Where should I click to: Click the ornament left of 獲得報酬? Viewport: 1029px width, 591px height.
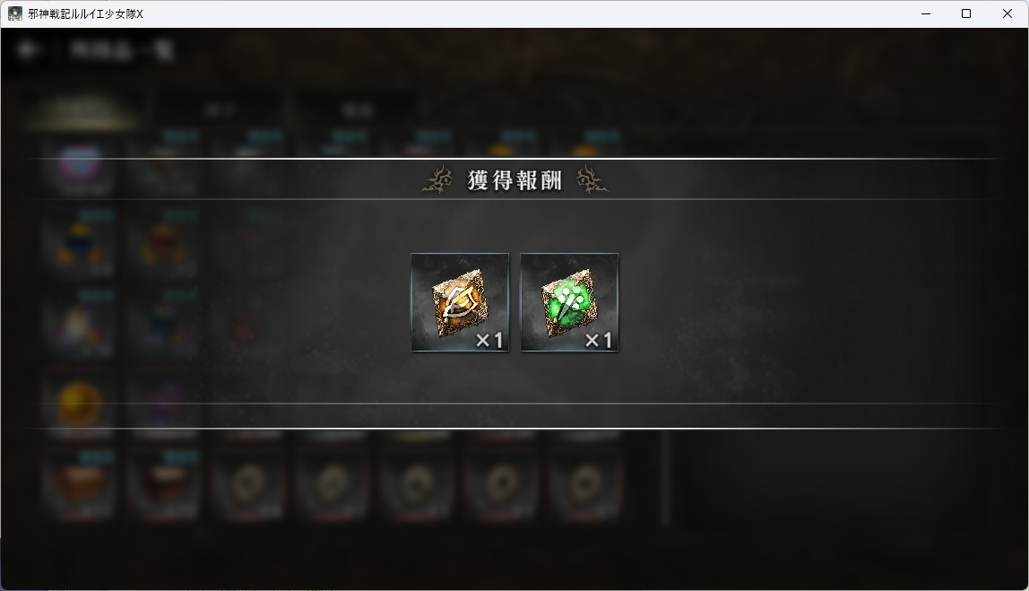point(437,180)
